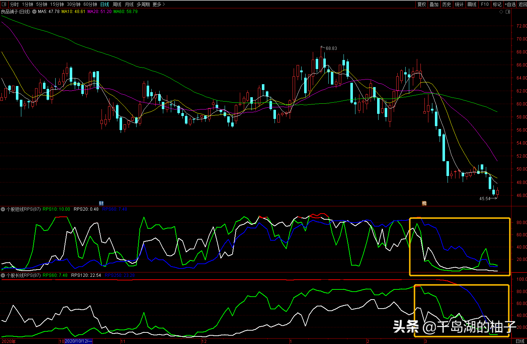
Task: Add stock via +自选 button
Action: point(510,4)
